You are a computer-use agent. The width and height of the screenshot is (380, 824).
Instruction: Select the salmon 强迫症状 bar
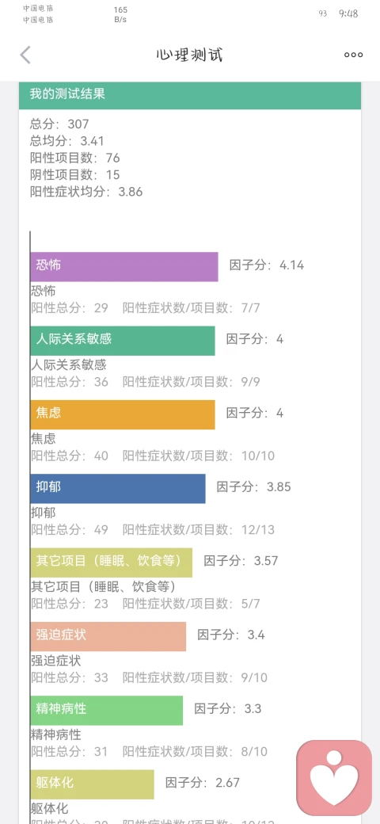pos(108,637)
